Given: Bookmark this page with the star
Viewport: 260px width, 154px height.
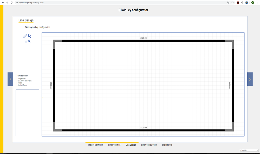Looking at the screenshot, I should pyautogui.click(x=232, y=3).
